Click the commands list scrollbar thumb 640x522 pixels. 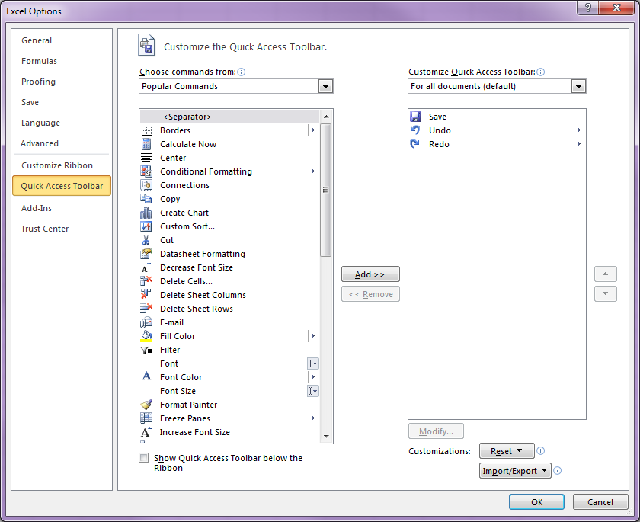tap(326, 190)
